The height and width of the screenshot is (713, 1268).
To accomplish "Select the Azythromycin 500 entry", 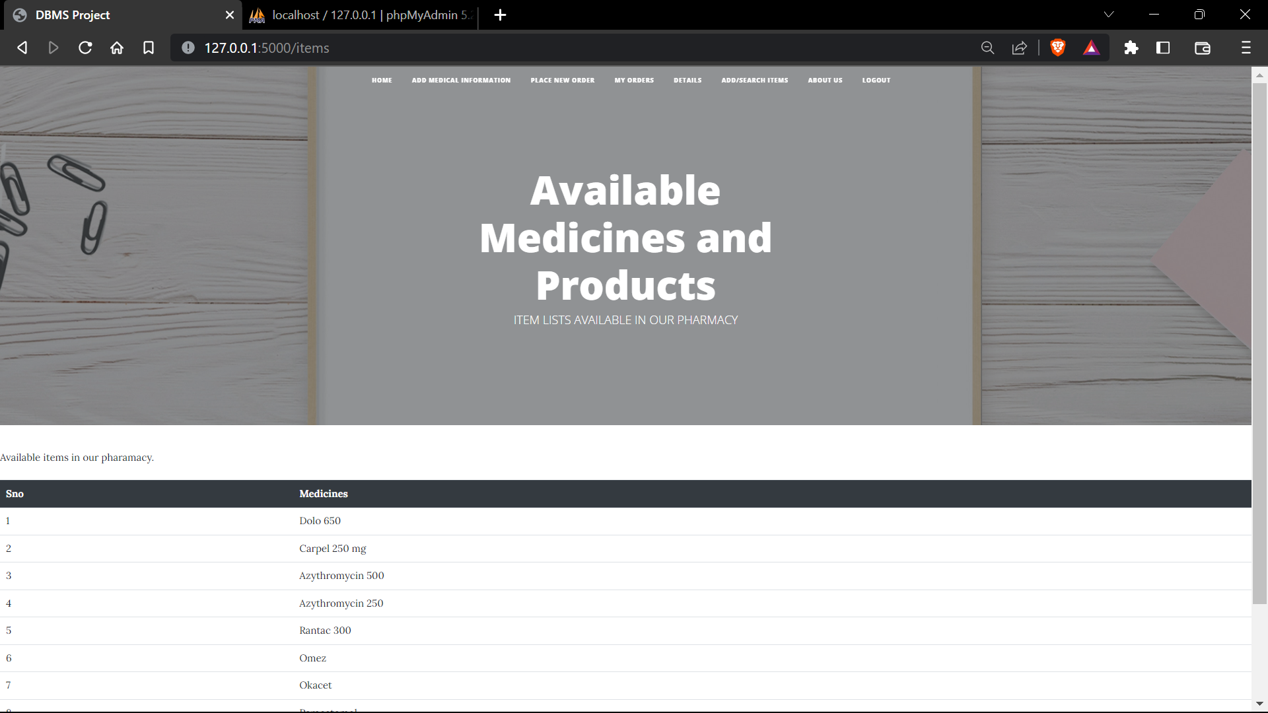I will click(341, 576).
